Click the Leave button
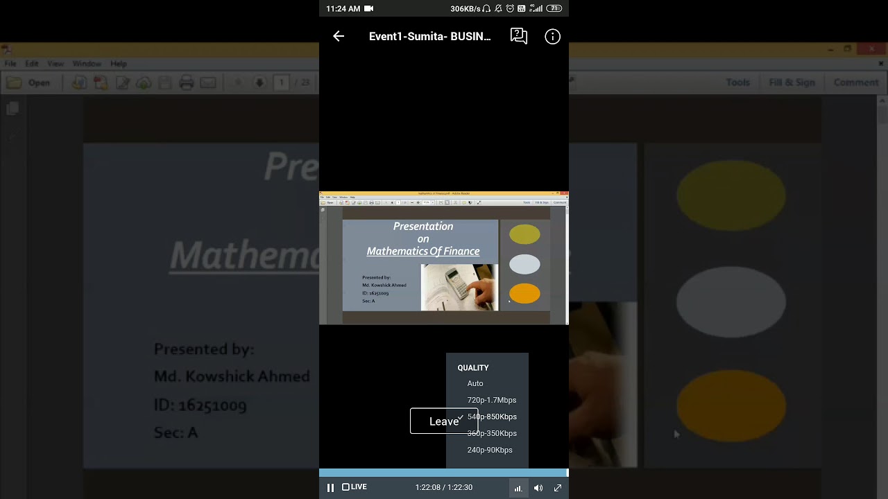Screen dimensions: 888x499 point(444,421)
